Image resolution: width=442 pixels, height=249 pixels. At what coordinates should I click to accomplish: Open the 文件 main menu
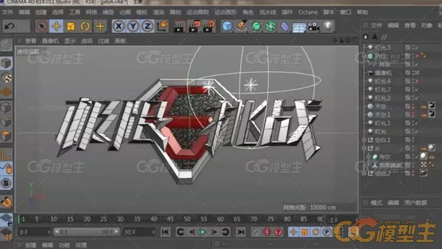[7, 12]
